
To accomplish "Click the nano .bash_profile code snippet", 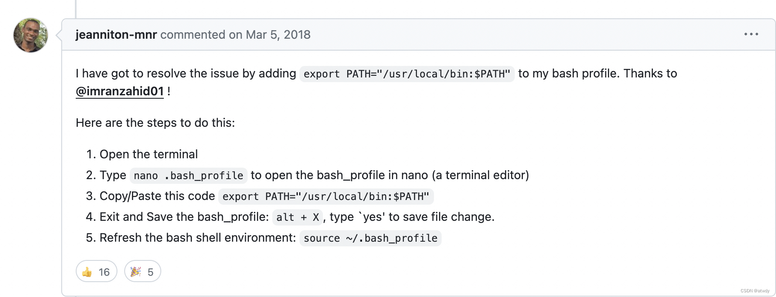I will point(188,175).
